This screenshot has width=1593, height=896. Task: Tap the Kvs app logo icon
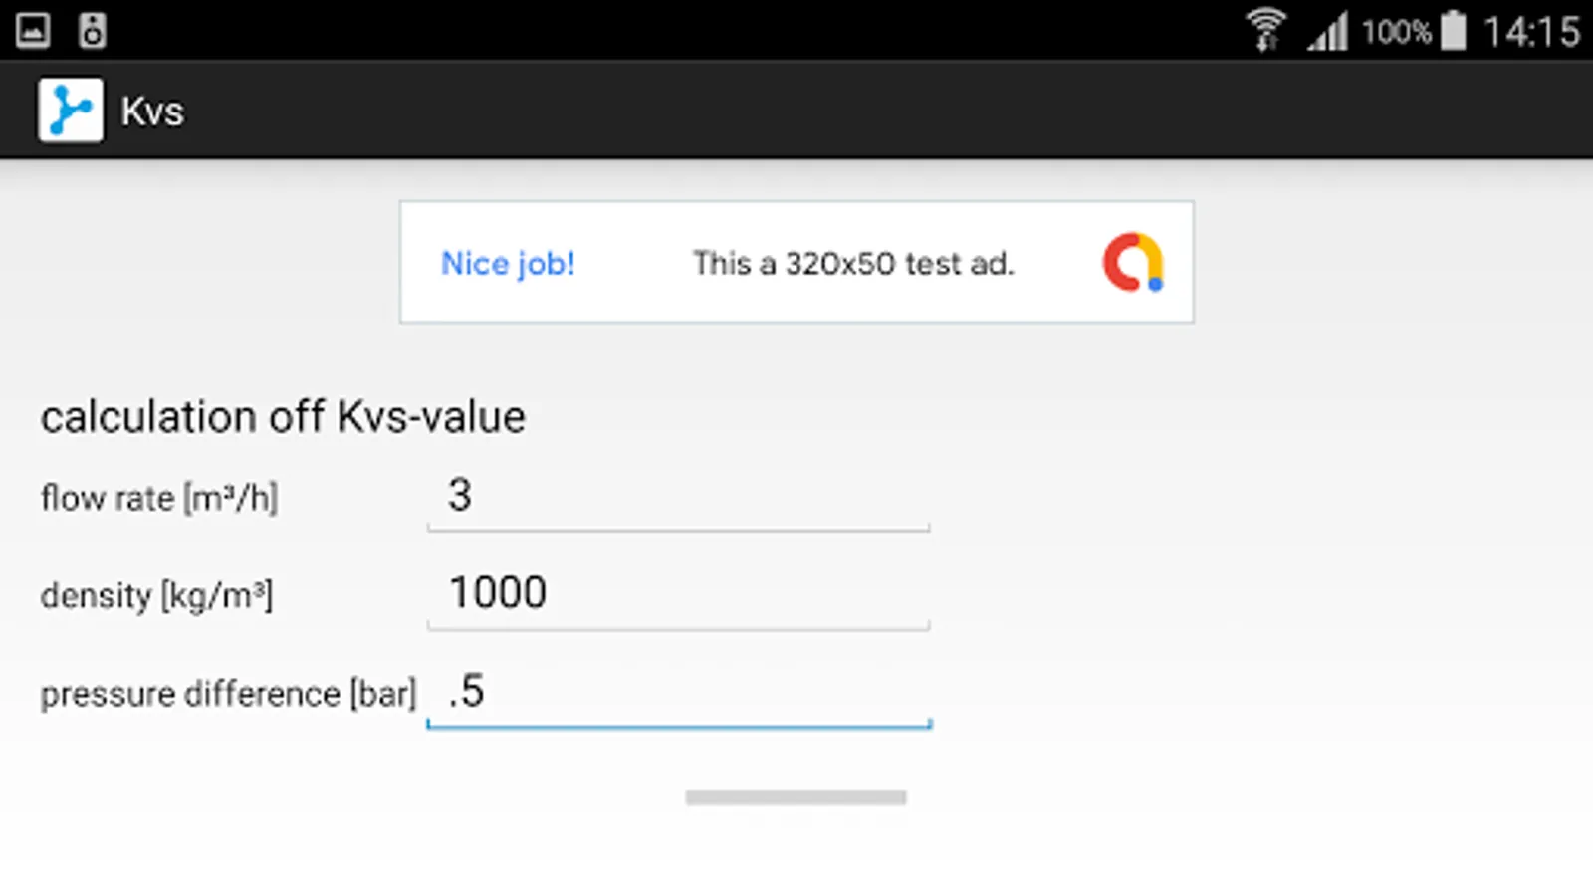point(70,111)
